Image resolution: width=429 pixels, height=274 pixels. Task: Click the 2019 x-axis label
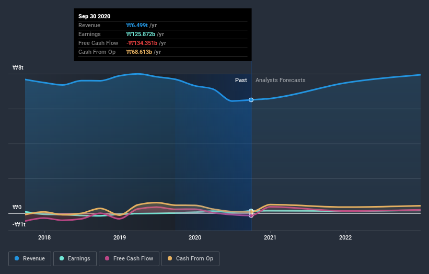coord(120,237)
